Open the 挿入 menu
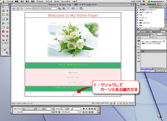 (x=27, y=2)
